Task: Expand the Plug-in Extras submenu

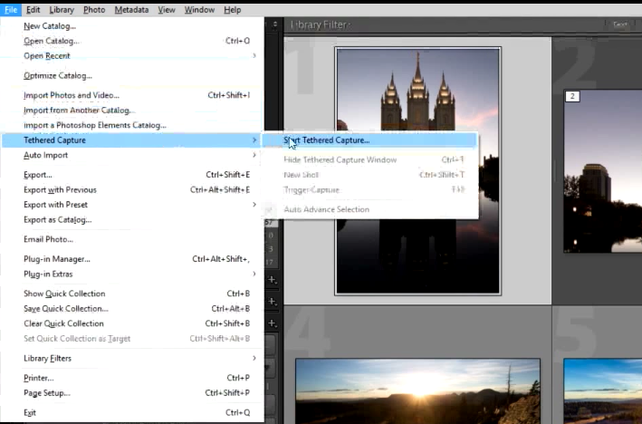Action: point(132,275)
